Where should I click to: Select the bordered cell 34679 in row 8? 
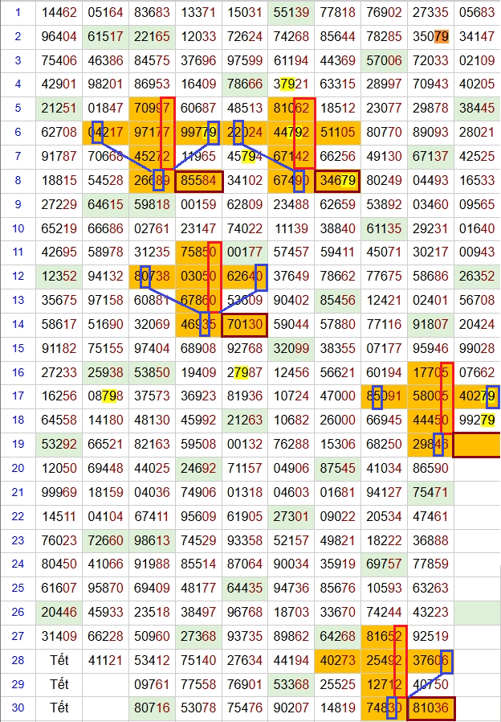tap(337, 181)
